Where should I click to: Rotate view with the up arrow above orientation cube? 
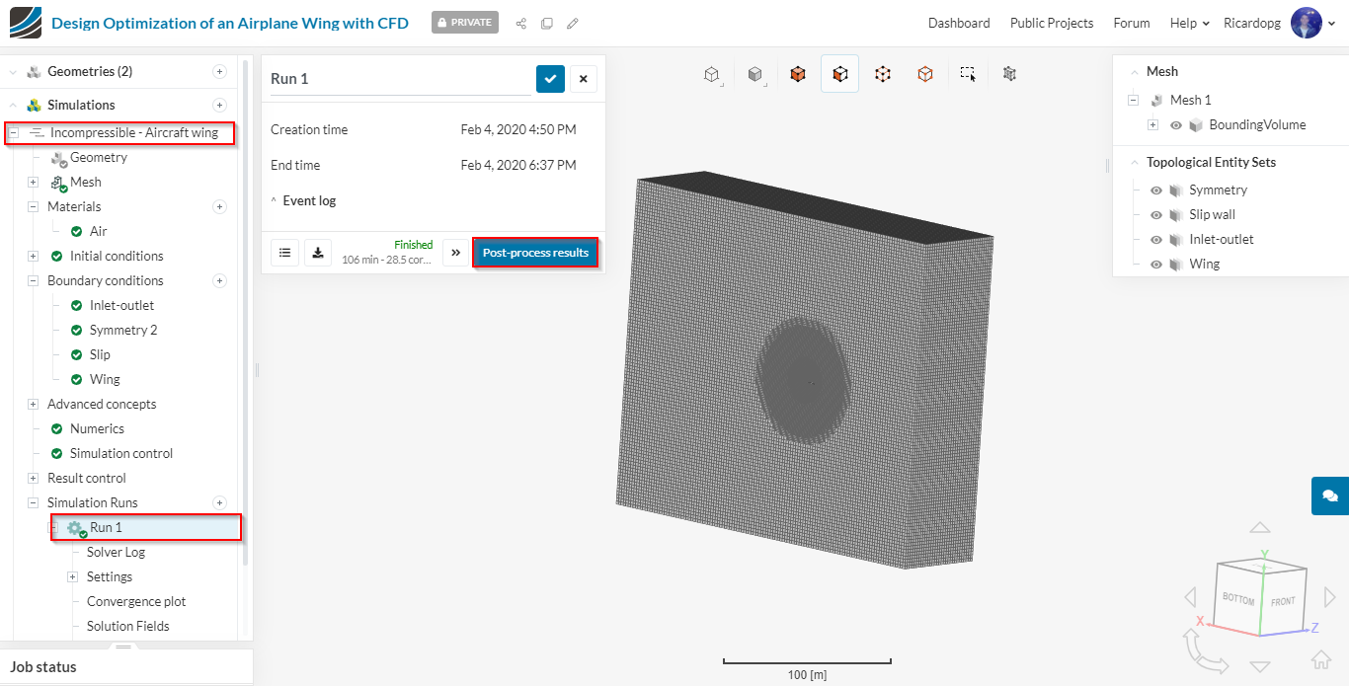click(x=1259, y=529)
